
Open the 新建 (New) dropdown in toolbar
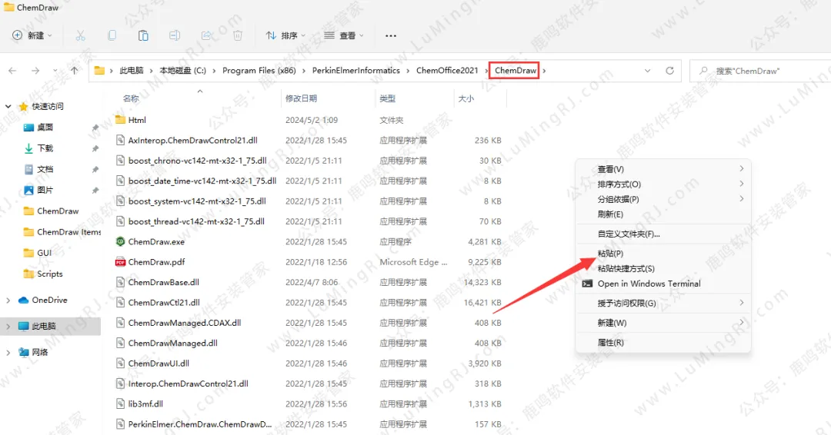coord(32,35)
